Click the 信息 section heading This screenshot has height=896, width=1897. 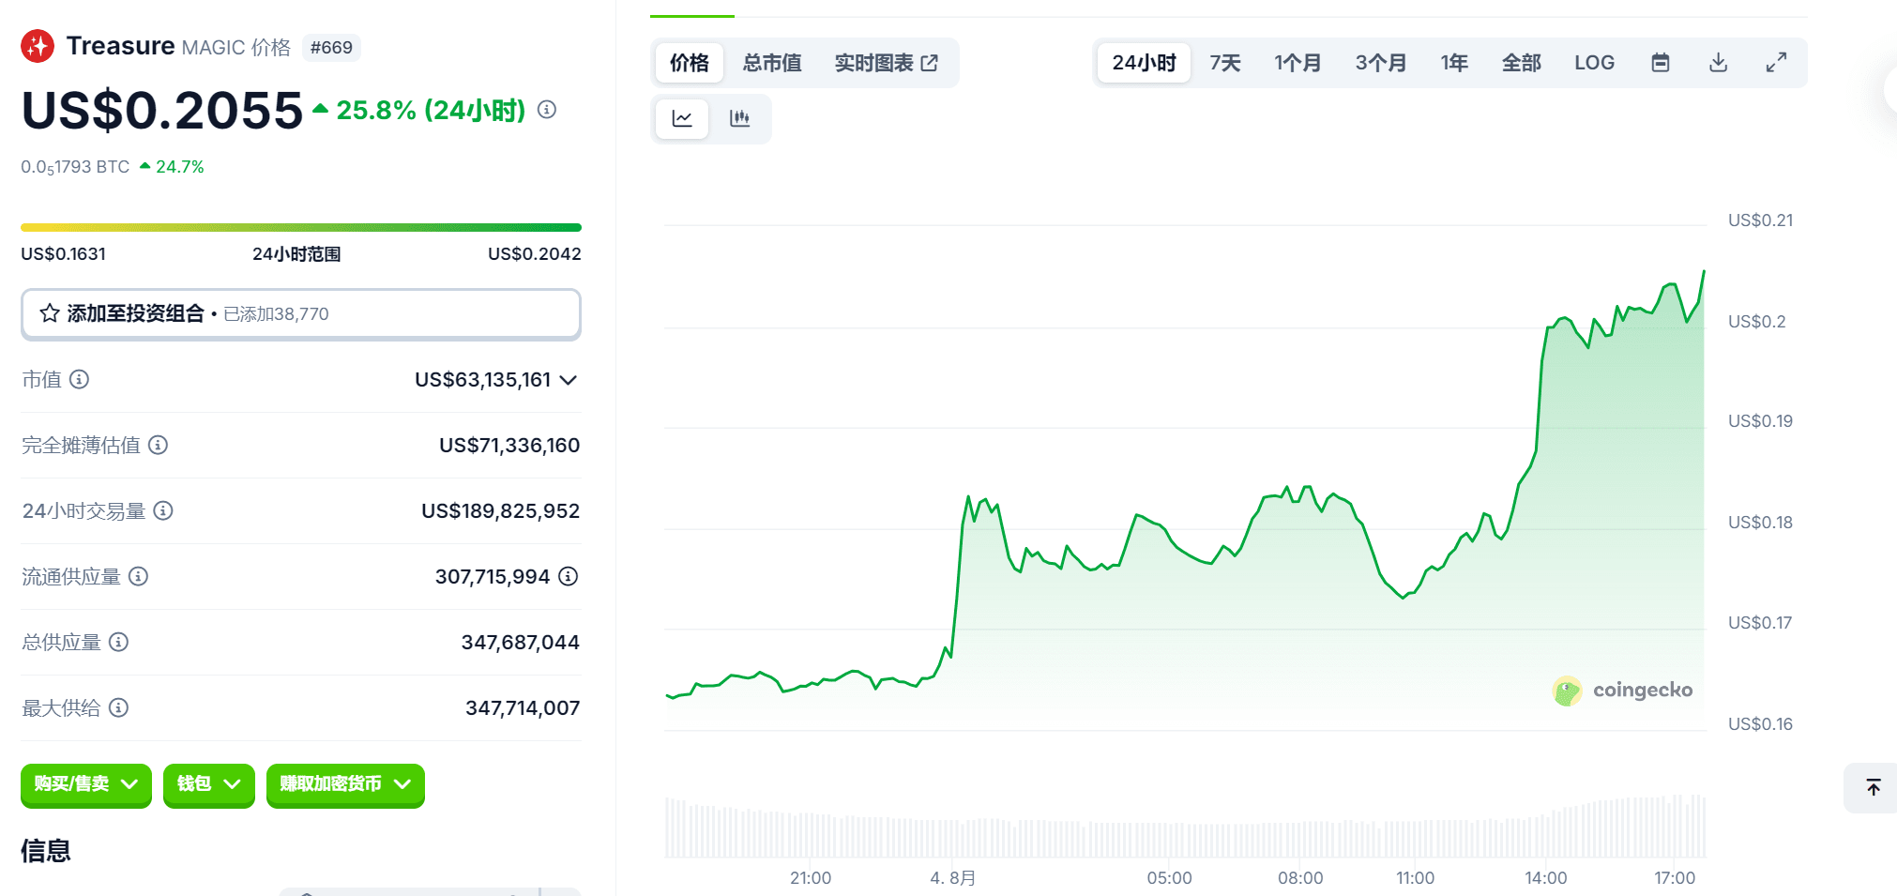pos(46,851)
